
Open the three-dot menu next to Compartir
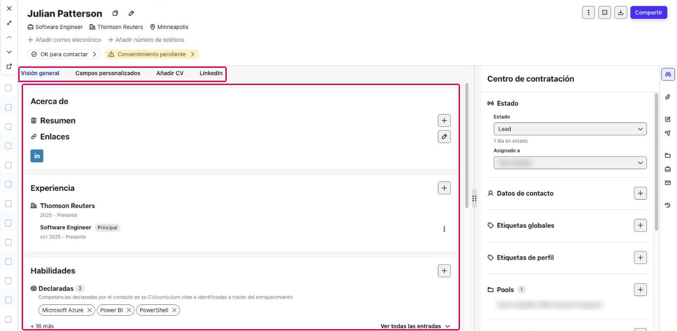pyautogui.click(x=588, y=13)
